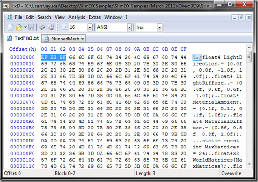The image size is (258, 182).
Task: Click the 'Length: 3' status bar entry
Action: click(x=145, y=173)
